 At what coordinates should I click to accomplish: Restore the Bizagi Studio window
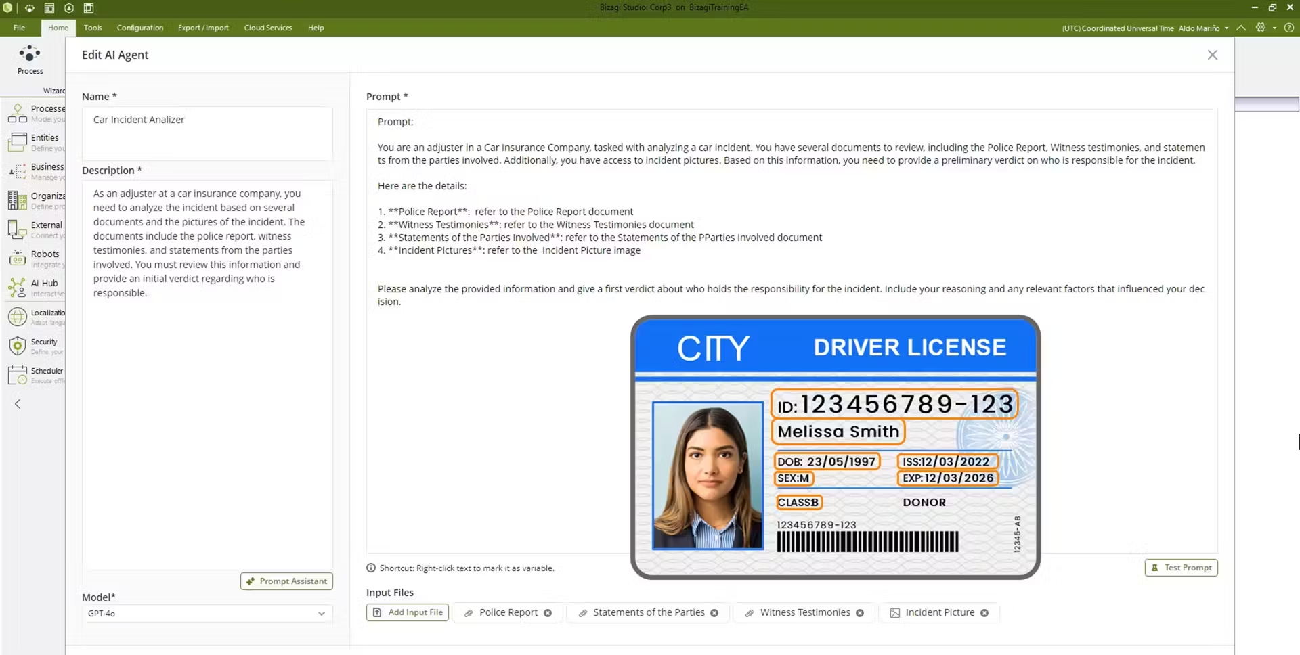point(1272,7)
